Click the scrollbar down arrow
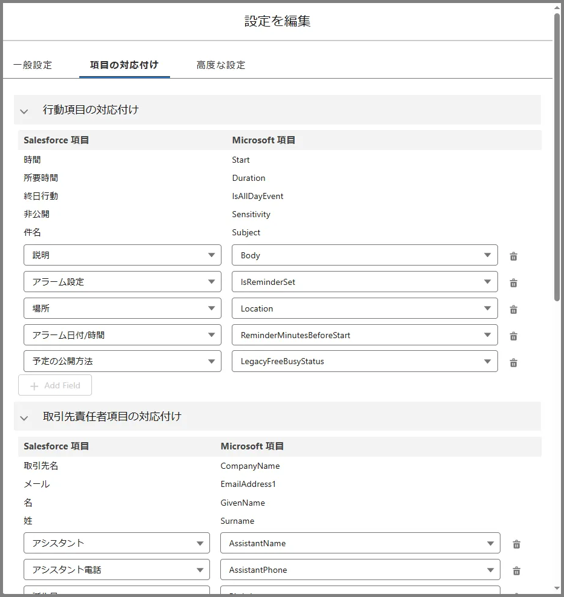The height and width of the screenshot is (597, 564). point(557,589)
